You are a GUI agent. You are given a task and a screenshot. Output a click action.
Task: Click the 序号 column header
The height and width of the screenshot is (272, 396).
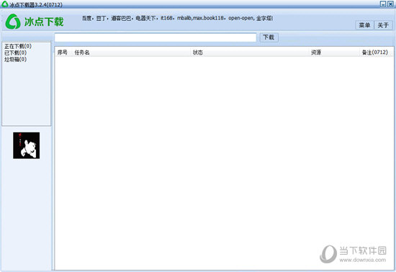pos(63,53)
